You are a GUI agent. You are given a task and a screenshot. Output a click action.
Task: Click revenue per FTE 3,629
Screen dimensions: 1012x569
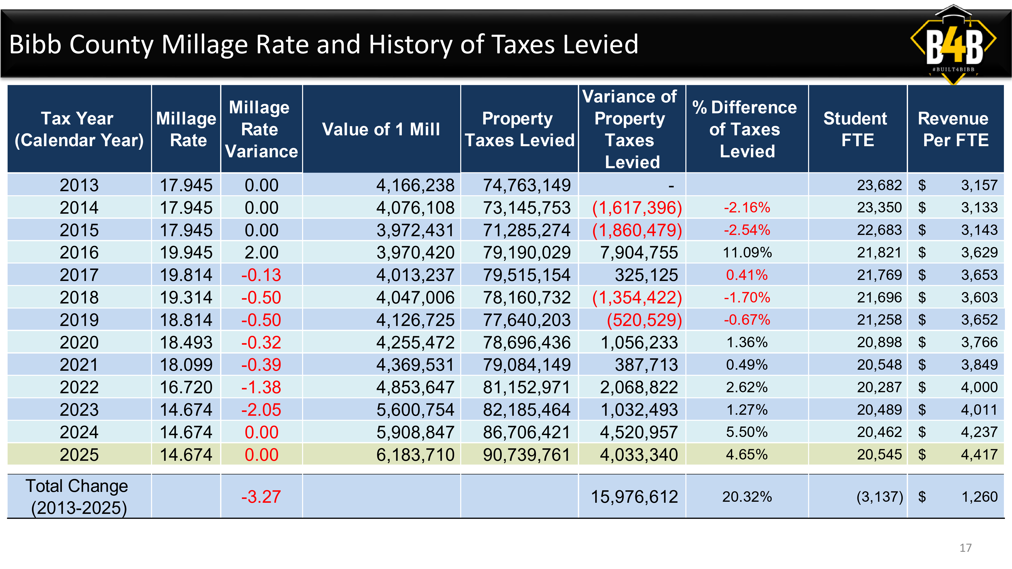point(979,252)
